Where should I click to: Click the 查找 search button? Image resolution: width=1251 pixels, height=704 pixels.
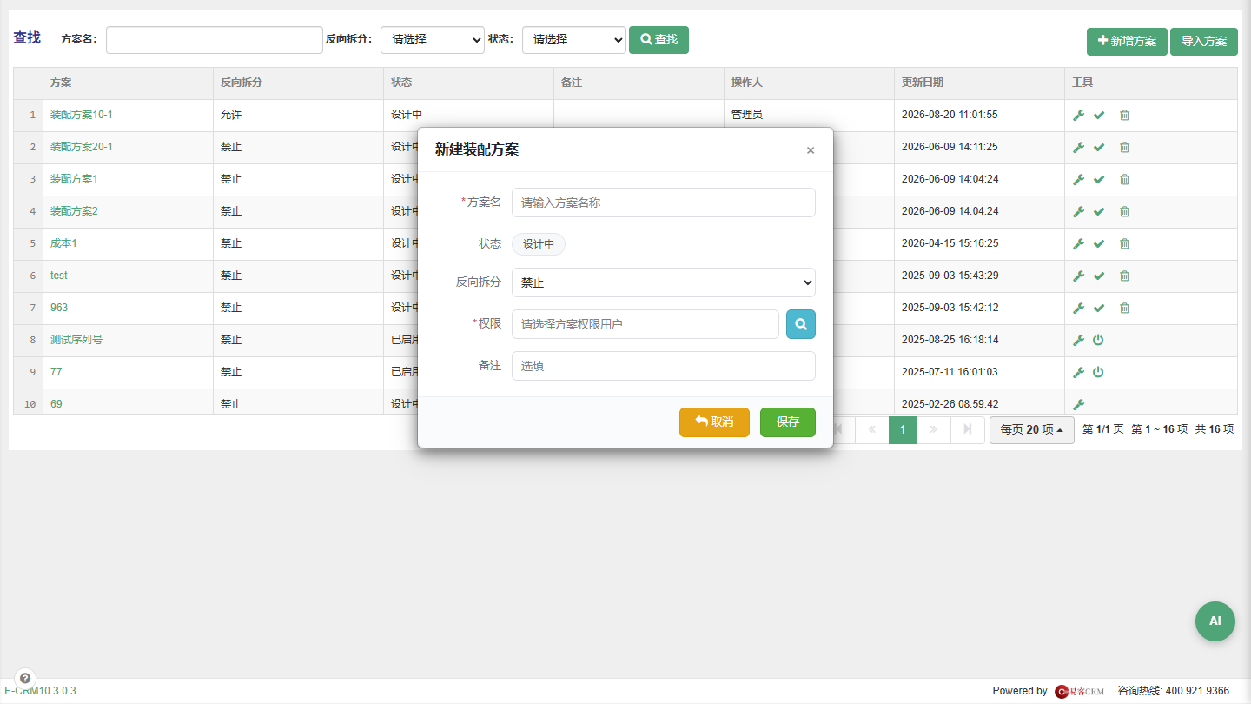[x=659, y=39]
